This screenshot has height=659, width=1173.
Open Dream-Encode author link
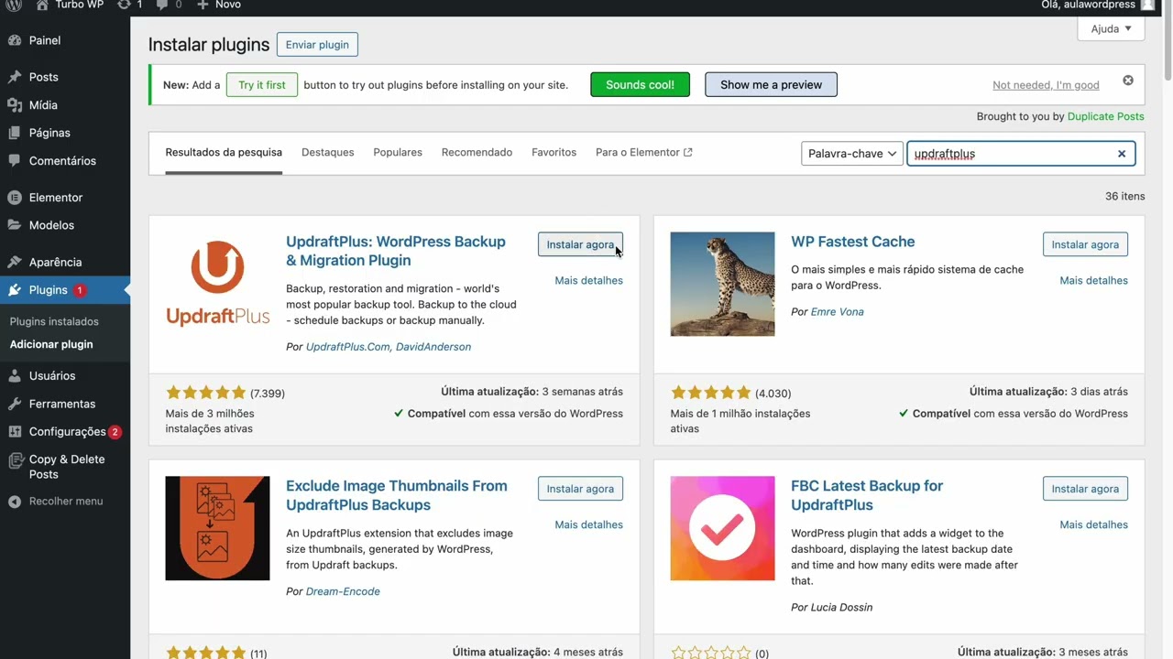[x=343, y=591]
